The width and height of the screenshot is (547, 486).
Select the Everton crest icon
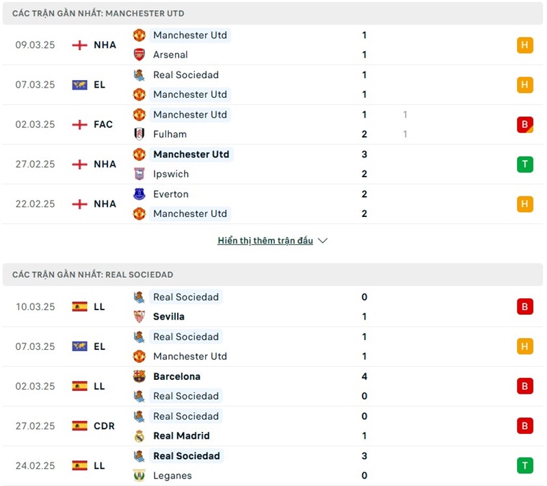pyautogui.click(x=139, y=194)
